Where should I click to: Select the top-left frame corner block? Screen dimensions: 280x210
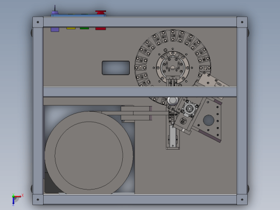point(38,22)
